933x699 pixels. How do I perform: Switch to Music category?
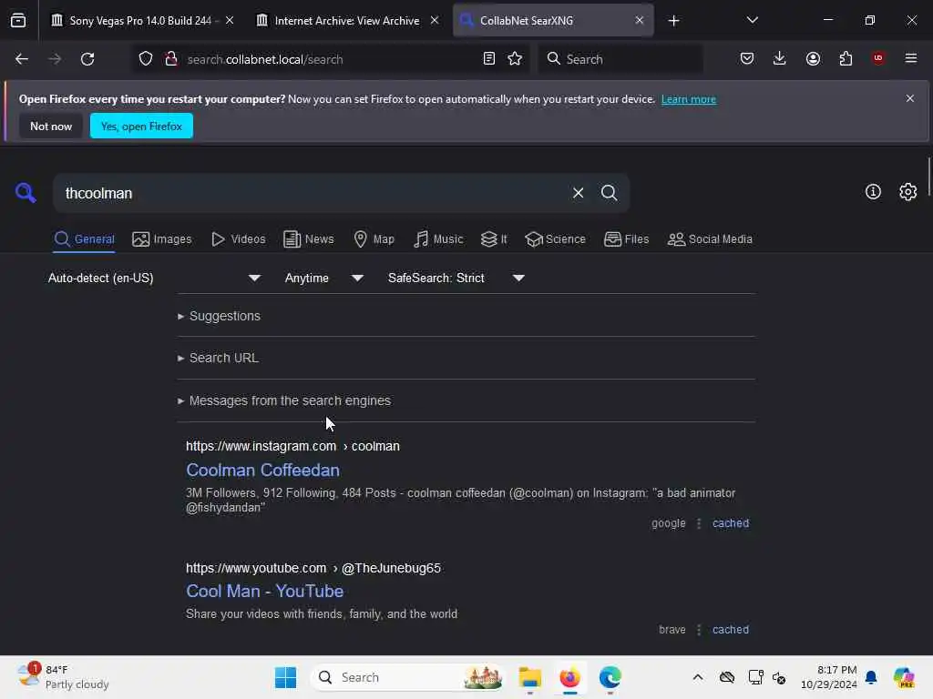[x=438, y=239]
